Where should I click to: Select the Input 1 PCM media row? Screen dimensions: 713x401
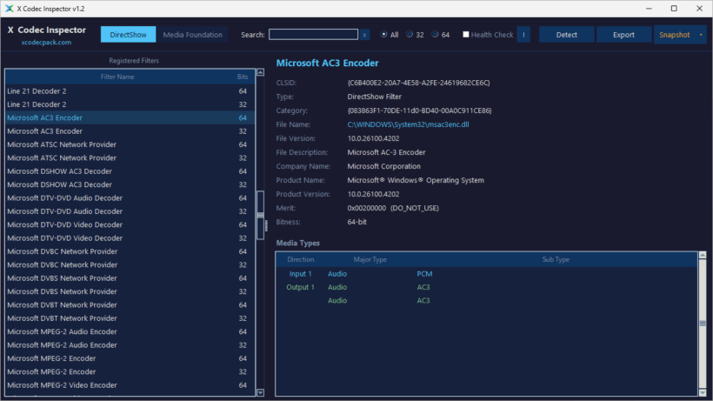(487, 274)
